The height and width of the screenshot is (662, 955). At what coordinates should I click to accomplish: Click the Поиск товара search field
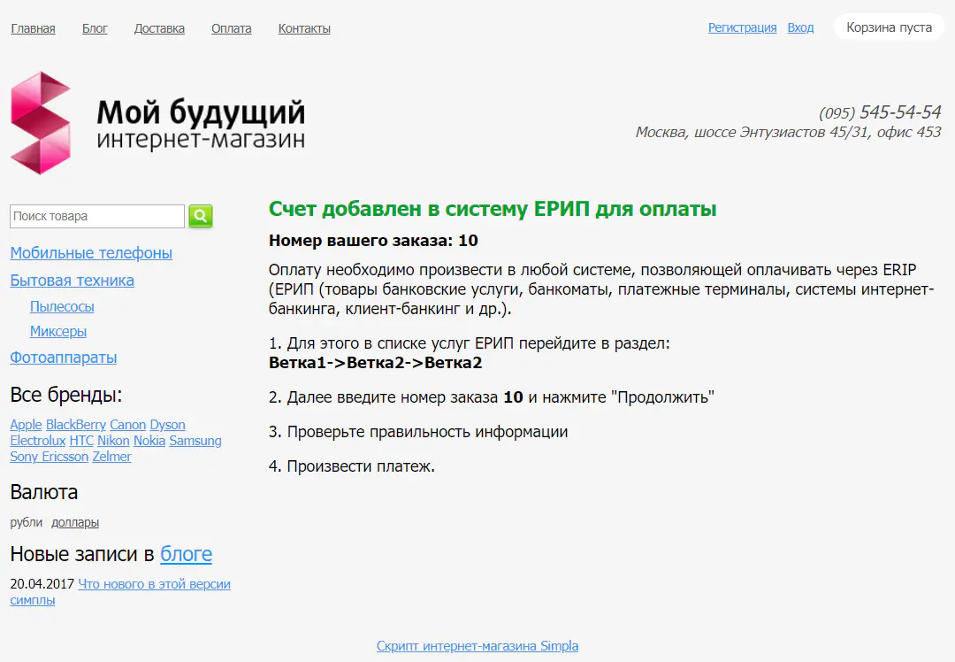coord(95,216)
